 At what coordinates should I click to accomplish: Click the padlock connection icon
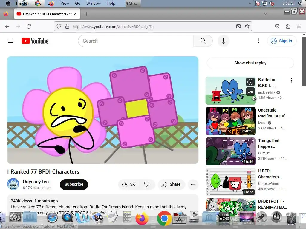coord(67,27)
